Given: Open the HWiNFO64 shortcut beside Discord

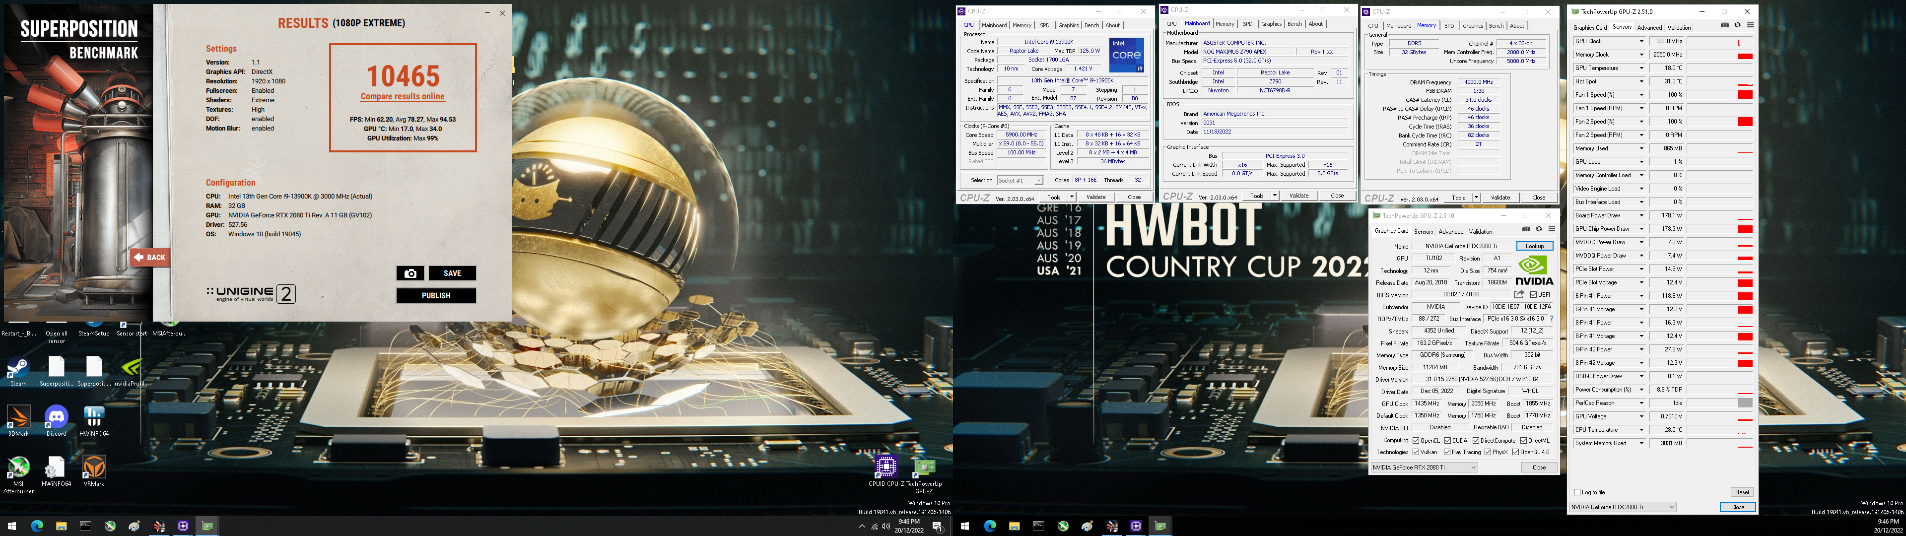Looking at the screenshot, I should [x=94, y=421].
